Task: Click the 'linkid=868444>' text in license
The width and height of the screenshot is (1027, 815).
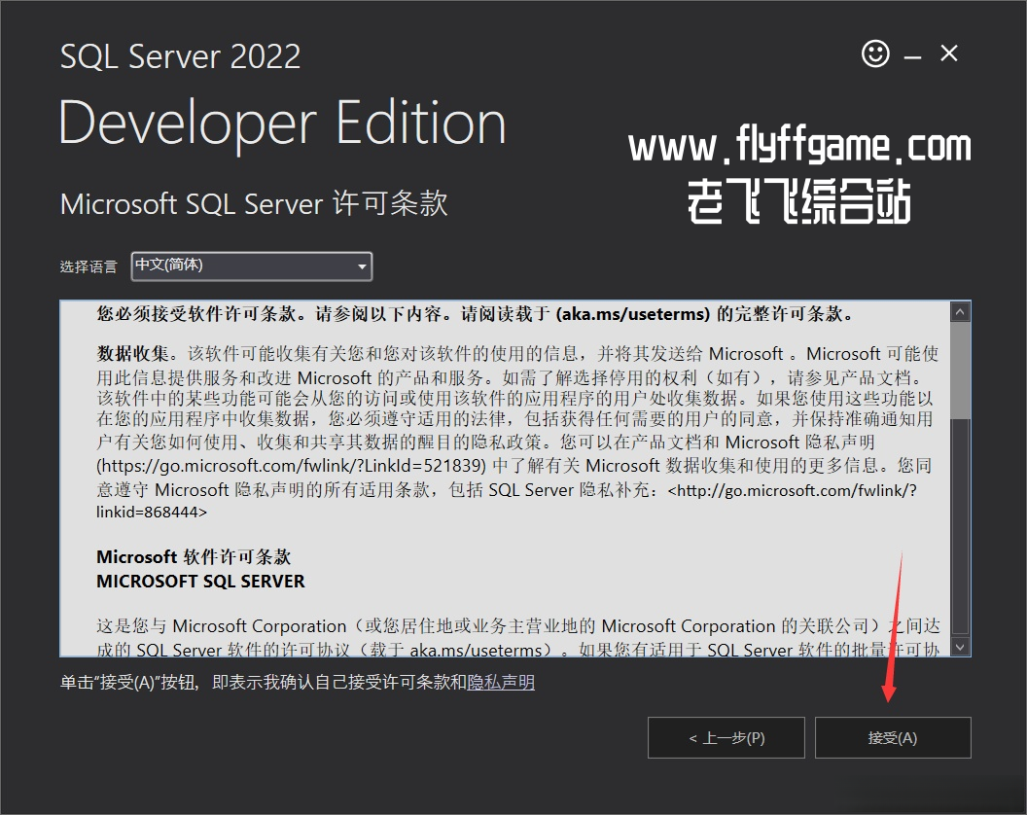Action: click(152, 513)
